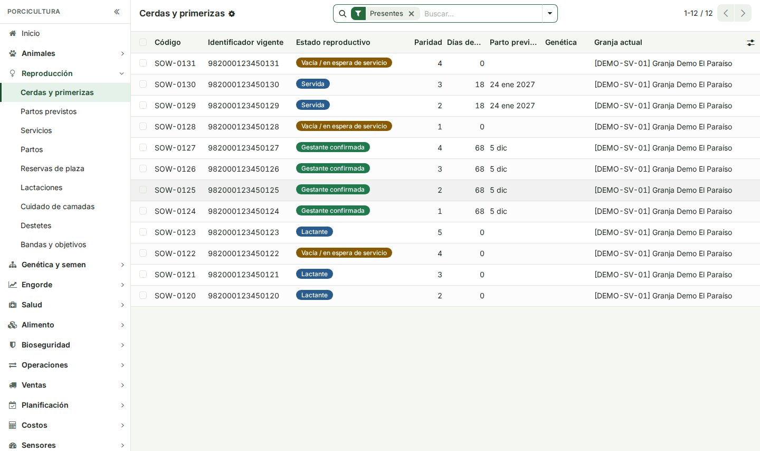Click the Salud medical kit icon
Viewport: 760px width, 451px height.
pos(13,305)
